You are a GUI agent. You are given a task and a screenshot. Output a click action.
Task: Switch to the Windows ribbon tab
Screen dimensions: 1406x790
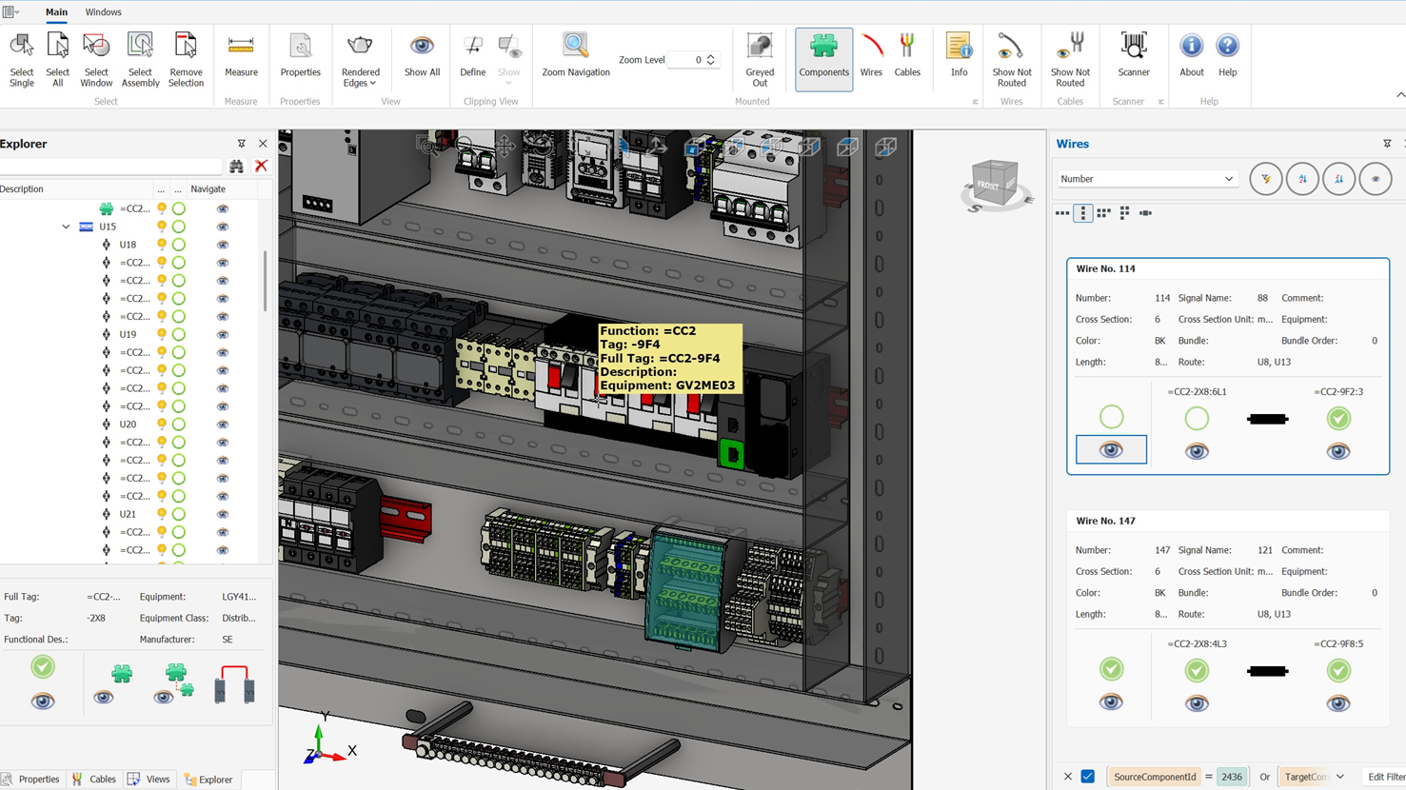click(x=103, y=12)
